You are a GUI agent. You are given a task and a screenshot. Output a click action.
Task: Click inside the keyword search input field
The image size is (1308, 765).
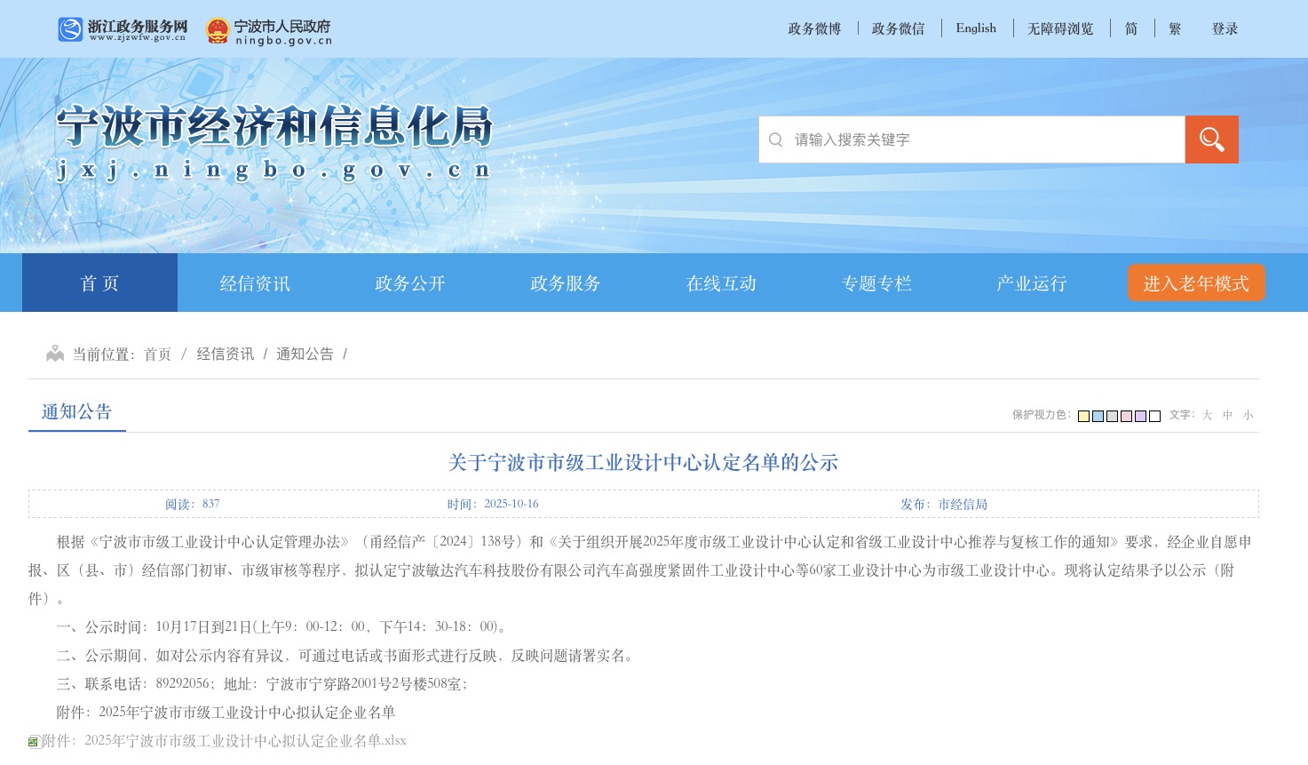tap(968, 139)
